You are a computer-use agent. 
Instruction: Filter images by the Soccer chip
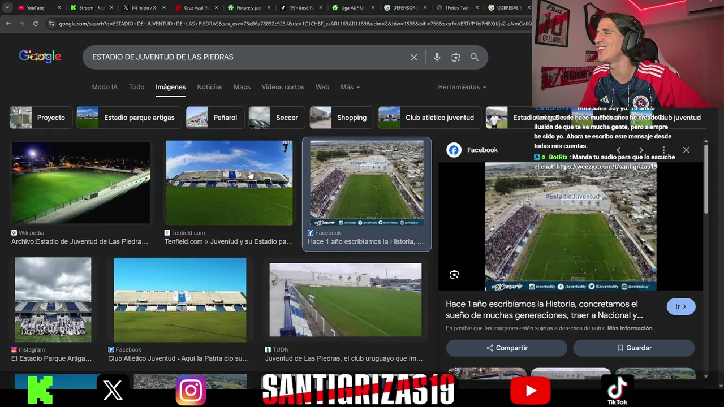point(276,118)
